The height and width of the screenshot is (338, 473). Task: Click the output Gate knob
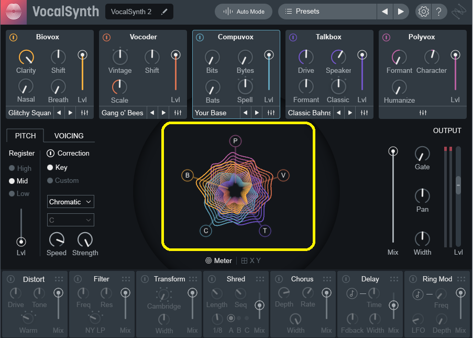point(422,154)
